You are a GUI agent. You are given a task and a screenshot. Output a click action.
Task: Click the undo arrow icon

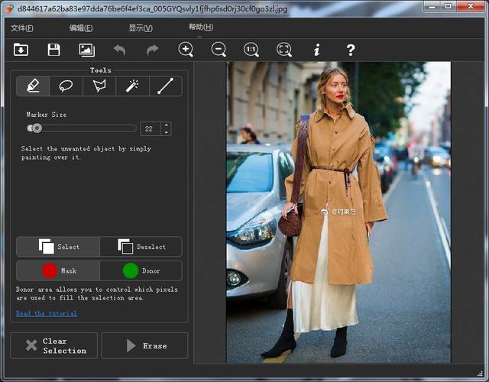tap(119, 50)
